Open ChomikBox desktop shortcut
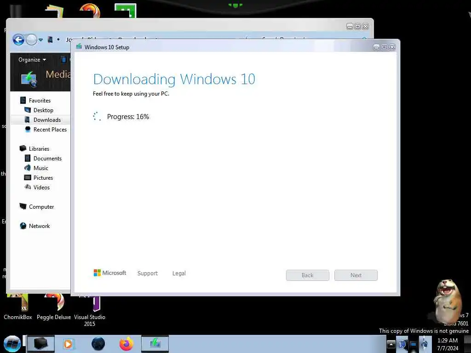Screen dimensions: 471x353 (18, 307)
